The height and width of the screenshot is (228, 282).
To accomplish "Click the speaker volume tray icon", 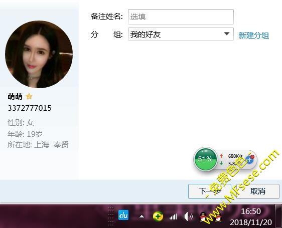I will point(188,216).
